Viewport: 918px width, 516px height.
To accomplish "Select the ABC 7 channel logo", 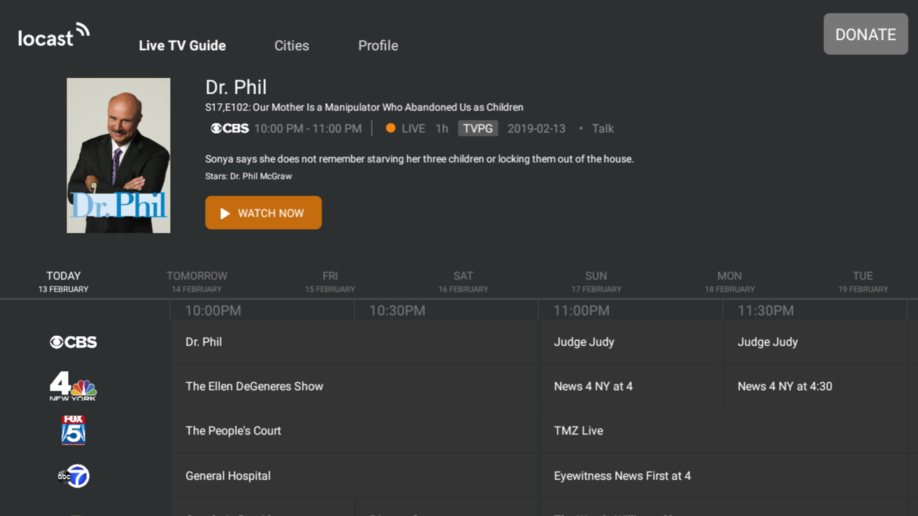I will click(73, 476).
